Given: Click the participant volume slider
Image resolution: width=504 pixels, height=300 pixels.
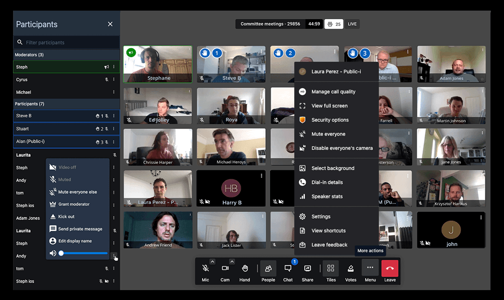Looking at the screenshot, I should [84, 253].
